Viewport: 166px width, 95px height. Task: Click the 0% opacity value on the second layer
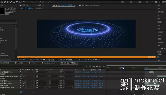[x=21, y=79]
